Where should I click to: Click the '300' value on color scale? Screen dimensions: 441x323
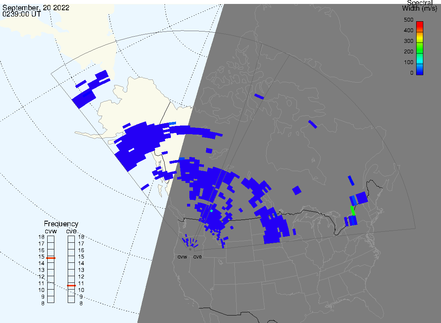(409, 41)
